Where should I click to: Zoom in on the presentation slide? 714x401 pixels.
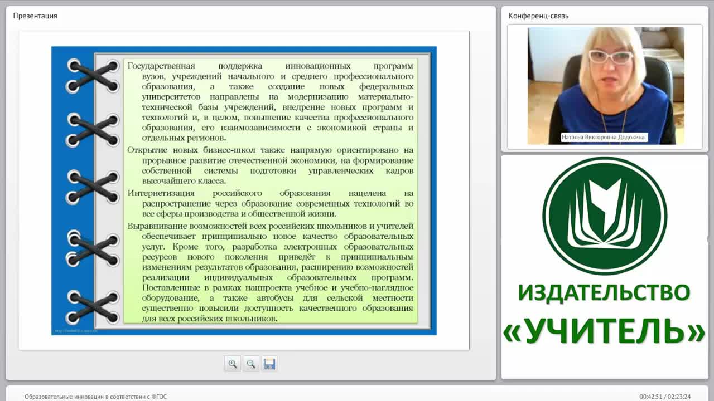[232, 364]
